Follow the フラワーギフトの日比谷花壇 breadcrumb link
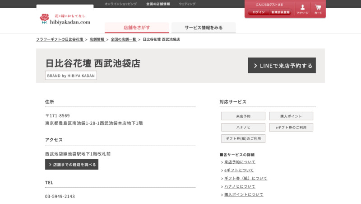Image resolution: width=361 pixels, height=204 pixels. coord(60,39)
